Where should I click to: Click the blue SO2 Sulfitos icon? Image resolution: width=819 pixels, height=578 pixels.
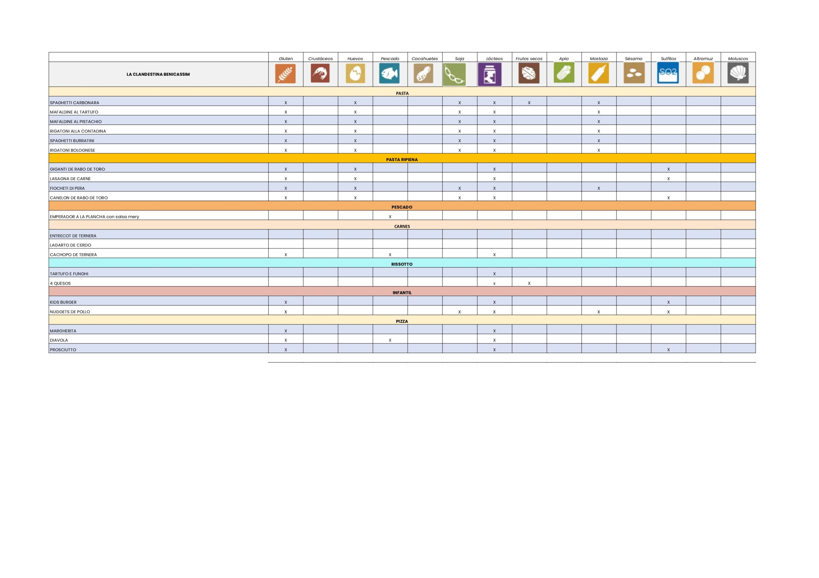668,73
